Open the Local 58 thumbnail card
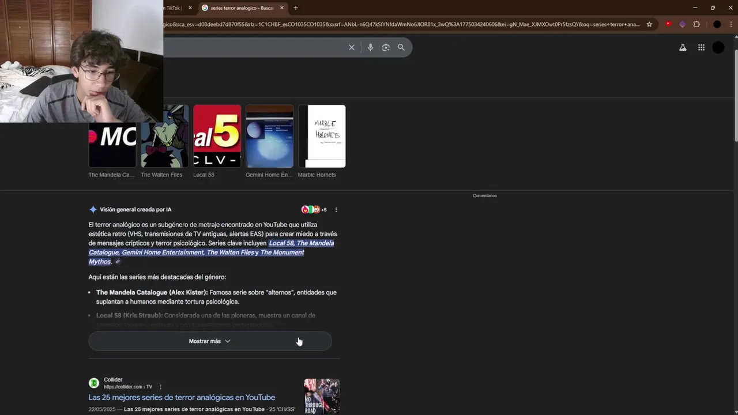The width and height of the screenshot is (738, 415). point(217,141)
